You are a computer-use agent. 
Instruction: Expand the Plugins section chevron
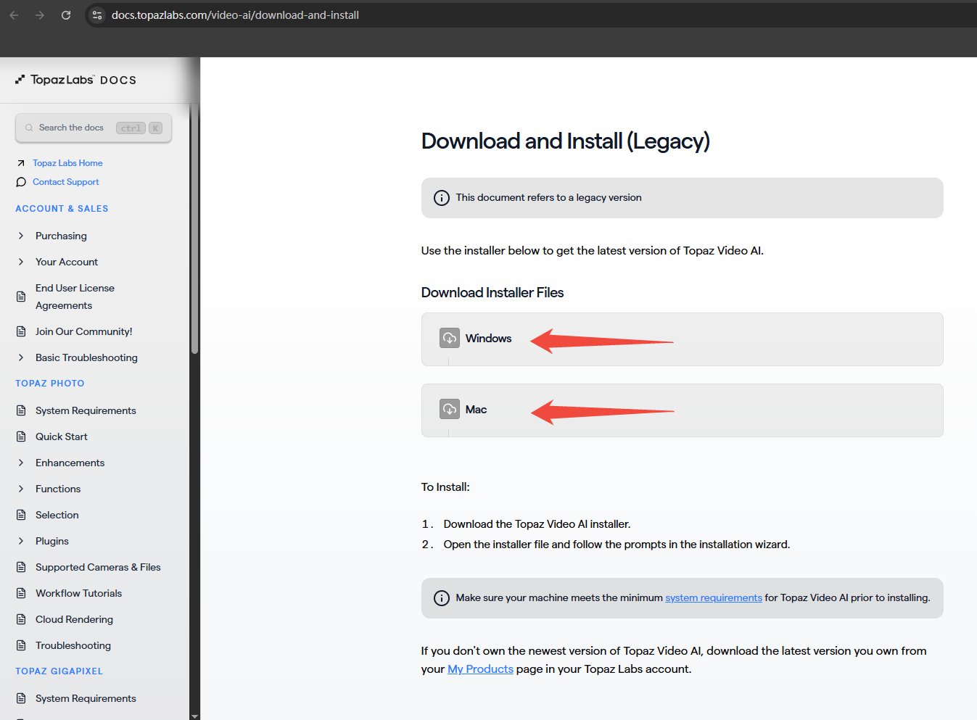point(21,541)
